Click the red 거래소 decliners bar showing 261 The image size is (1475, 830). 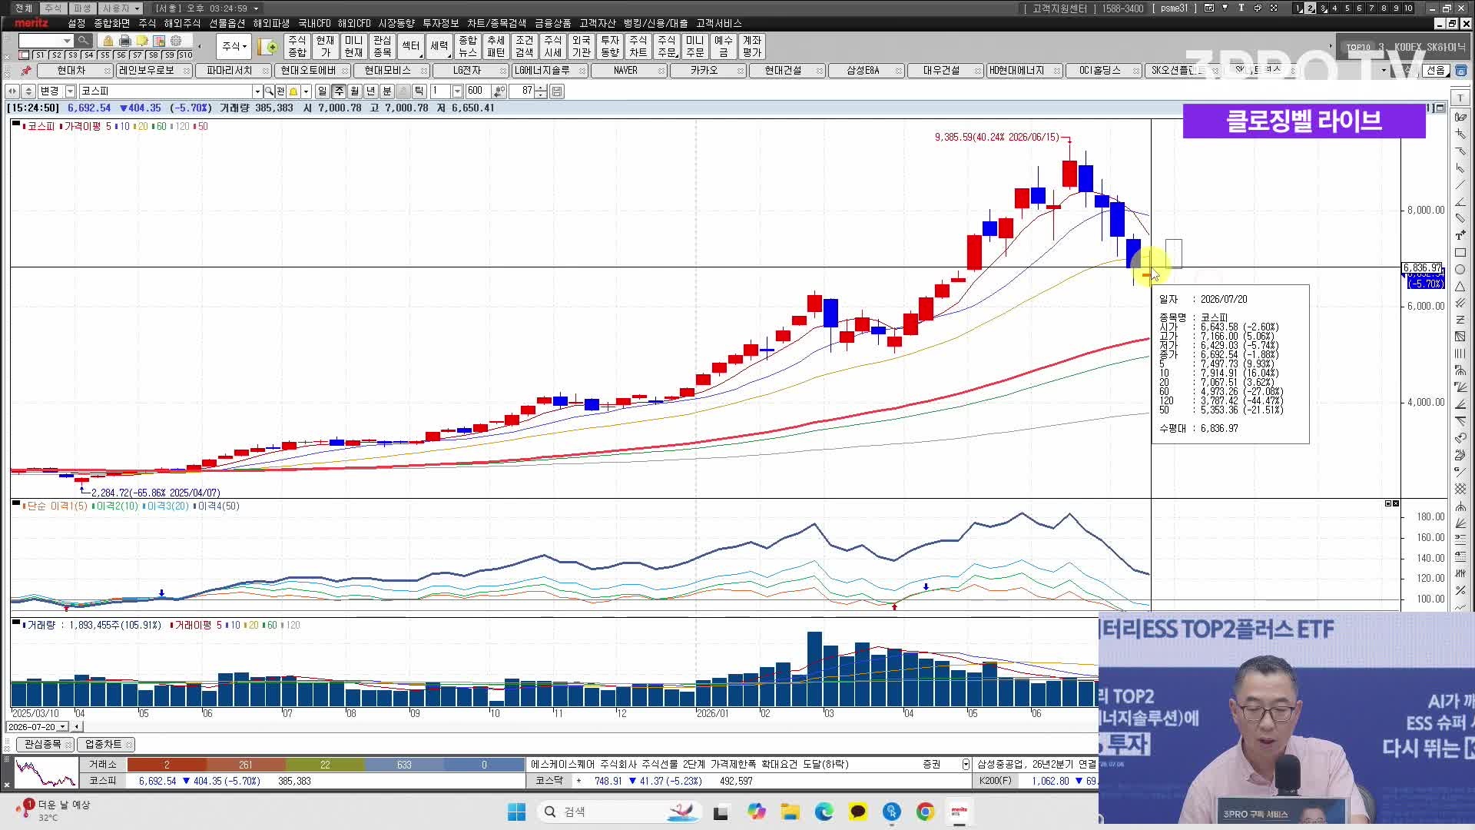[245, 765]
